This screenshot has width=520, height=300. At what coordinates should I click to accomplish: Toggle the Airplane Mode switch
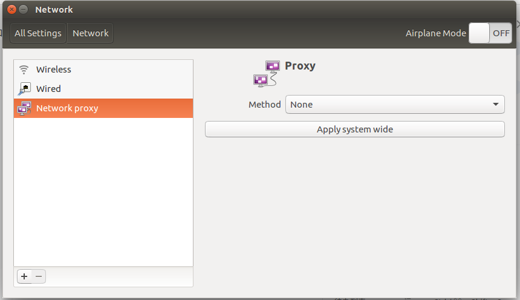tap(490, 33)
